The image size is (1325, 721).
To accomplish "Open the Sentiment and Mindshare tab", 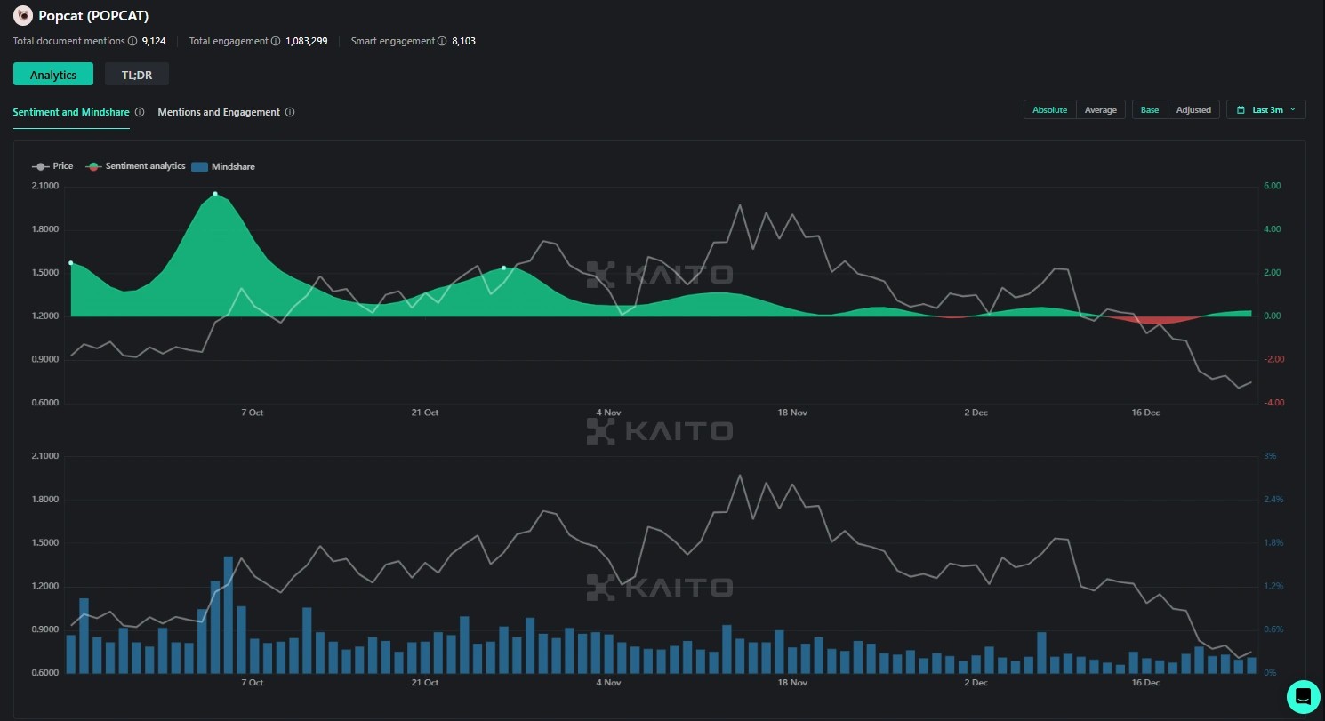I will [x=71, y=112].
